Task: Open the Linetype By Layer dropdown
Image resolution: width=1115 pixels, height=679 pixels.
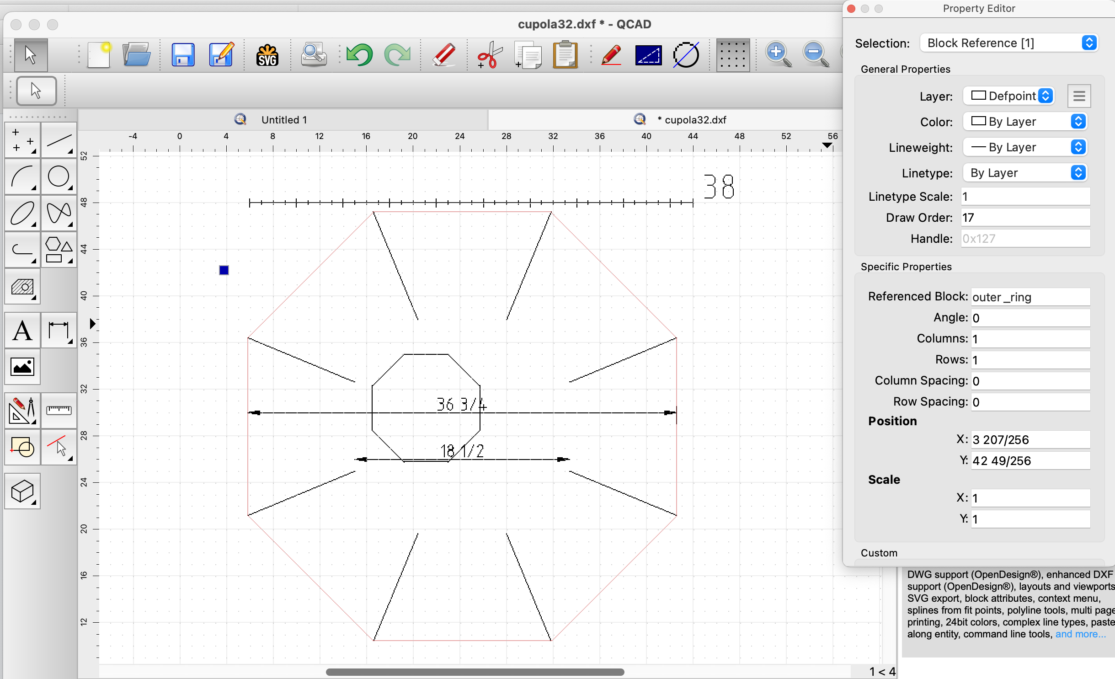Action: pos(1025,173)
